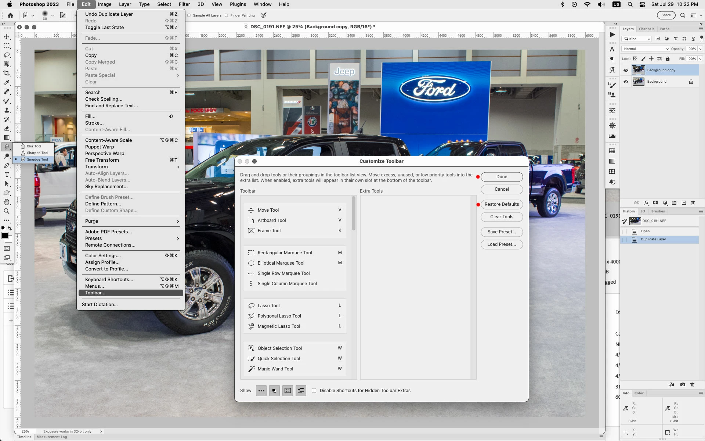Image resolution: width=705 pixels, height=441 pixels.
Task: Enable Disable Shortcuts for Hidden Toolbar Extras
Action: 314,391
